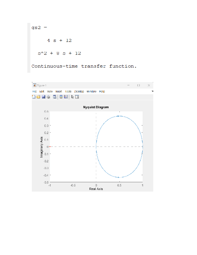Image resolution: width=197 pixels, height=255 pixels.
Task: Click the Open File folder icon
Action: coord(38,97)
